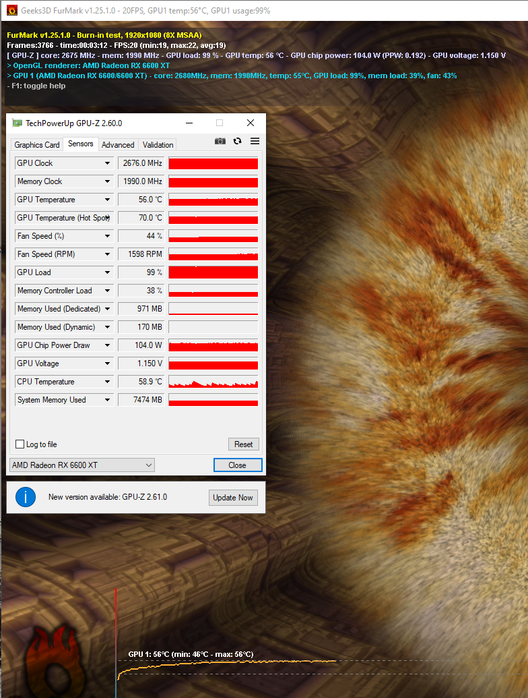Click the GPU Chip Power Draw graph

point(213,345)
